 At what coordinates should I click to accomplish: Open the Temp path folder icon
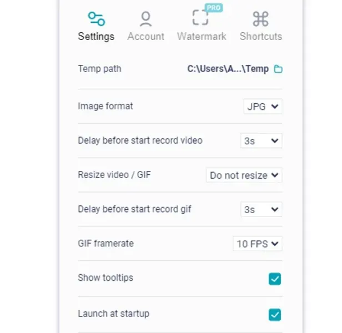278,69
